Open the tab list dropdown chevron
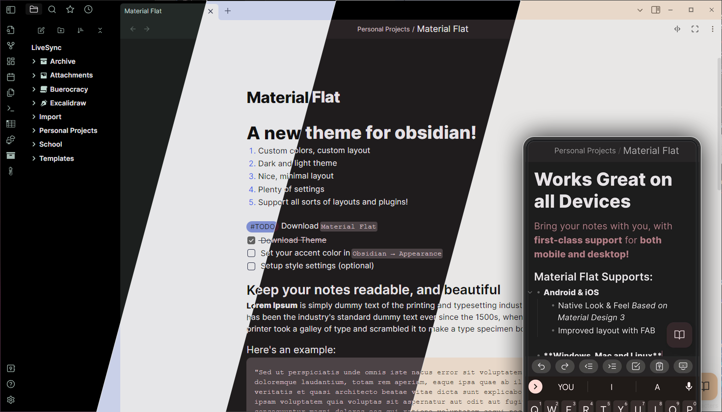 tap(640, 10)
